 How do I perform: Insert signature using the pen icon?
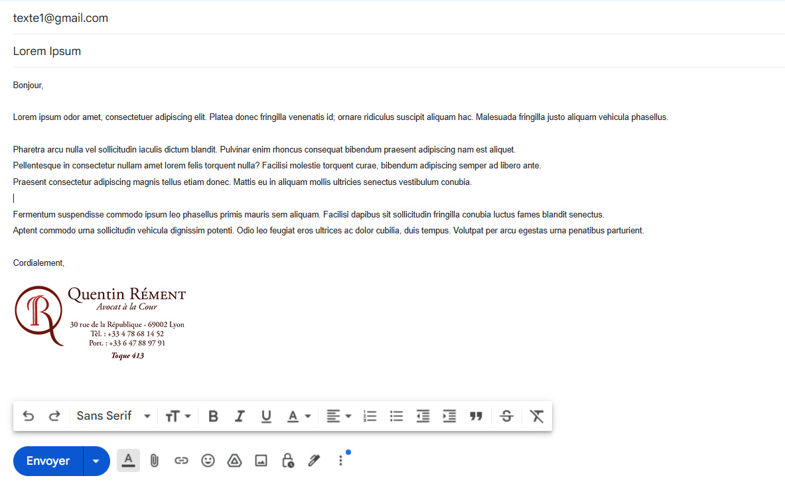click(314, 461)
